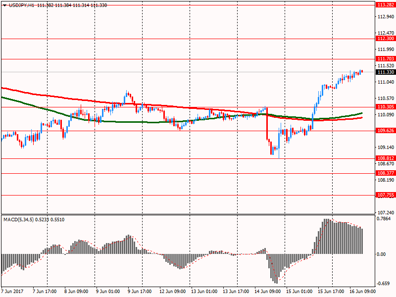396x297 pixels.
Task: Click the 9 Jun 17:00 time label
Action: click(140, 291)
